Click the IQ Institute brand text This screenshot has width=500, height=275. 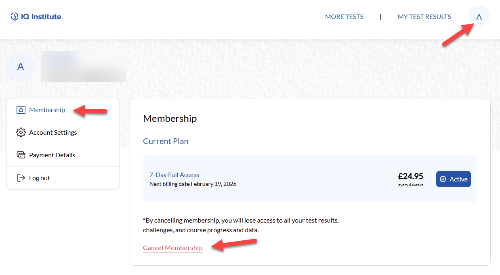pyautogui.click(x=42, y=17)
